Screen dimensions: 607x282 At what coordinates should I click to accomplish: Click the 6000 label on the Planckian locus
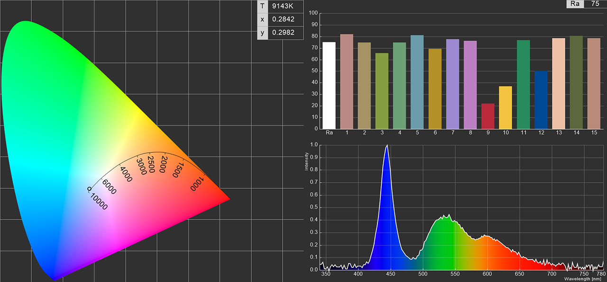pyautogui.click(x=109, y=186)
